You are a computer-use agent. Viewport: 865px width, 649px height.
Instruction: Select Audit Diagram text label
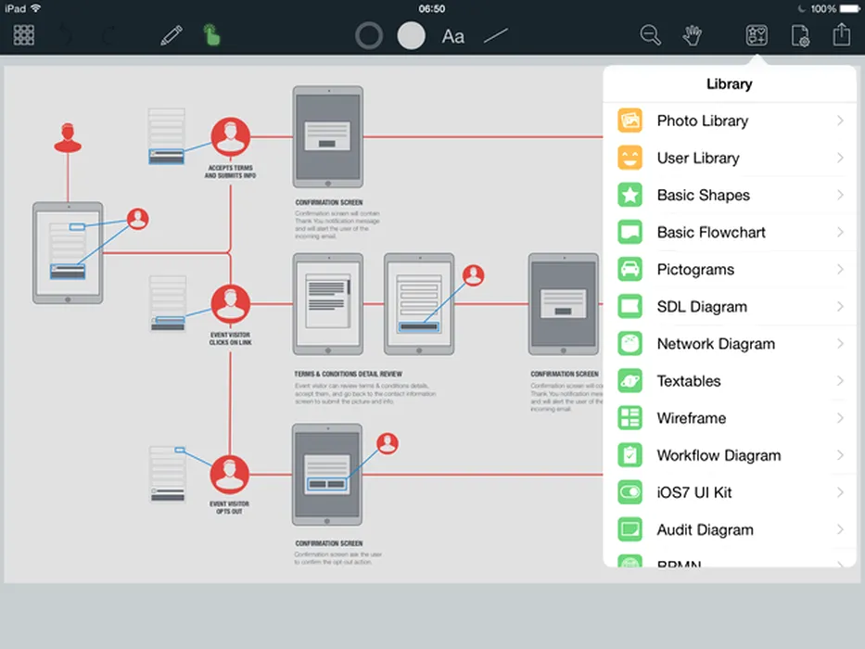(x=705, y=529)
